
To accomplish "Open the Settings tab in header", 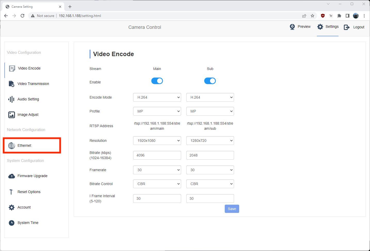I will (328, 27).
